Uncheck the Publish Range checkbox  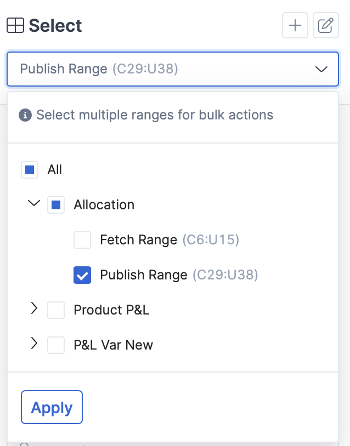[x=82, y=275]
